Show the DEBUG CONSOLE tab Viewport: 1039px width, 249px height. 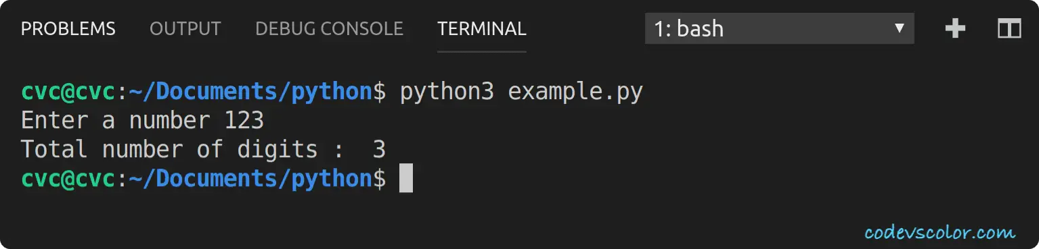pyautogui.click(x=329, y=29)
